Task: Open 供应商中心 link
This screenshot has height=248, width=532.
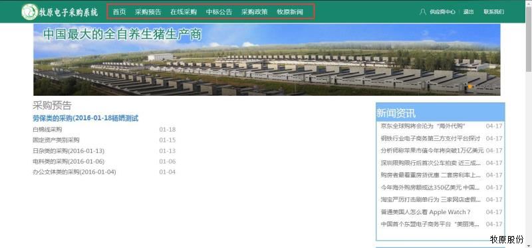Action: pyautogui.click(x=442, y=12)
